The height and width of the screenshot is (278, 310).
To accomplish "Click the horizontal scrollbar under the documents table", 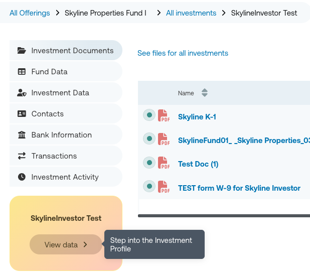I will click(x=224, y=216).
